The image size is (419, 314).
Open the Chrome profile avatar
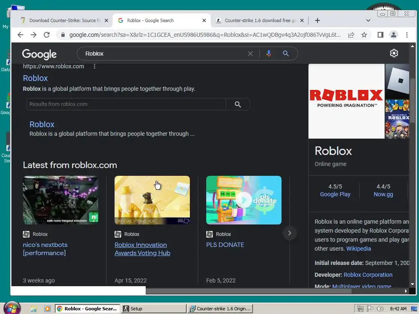(393, 35)
